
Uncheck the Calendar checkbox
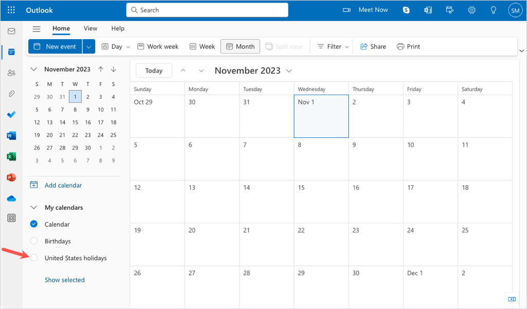pos(34,224)
